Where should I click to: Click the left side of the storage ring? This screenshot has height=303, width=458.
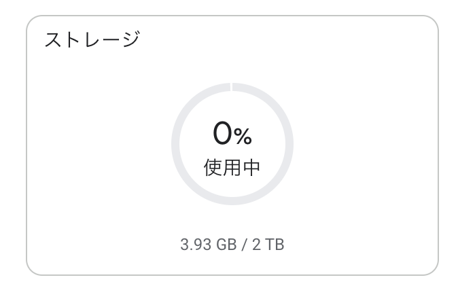(x=175, y=144)
